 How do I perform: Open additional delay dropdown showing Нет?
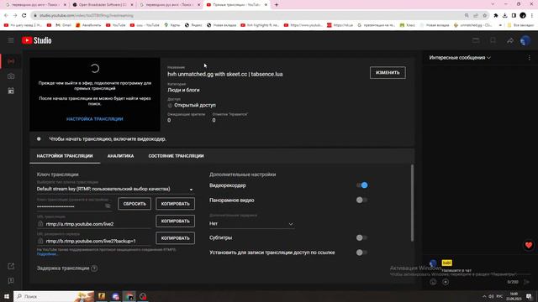pos(251,224)
